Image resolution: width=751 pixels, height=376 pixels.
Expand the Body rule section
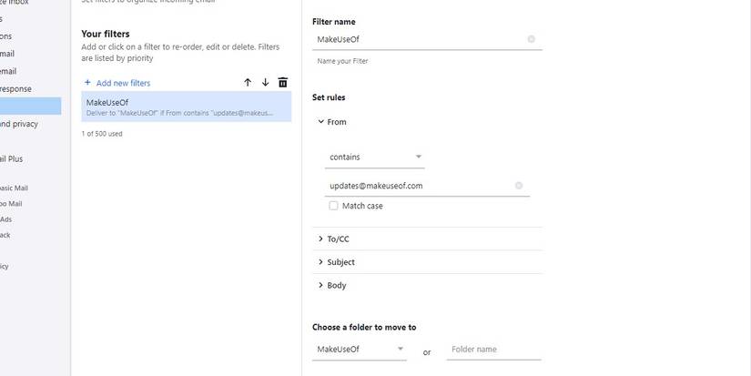coord(321,285)
